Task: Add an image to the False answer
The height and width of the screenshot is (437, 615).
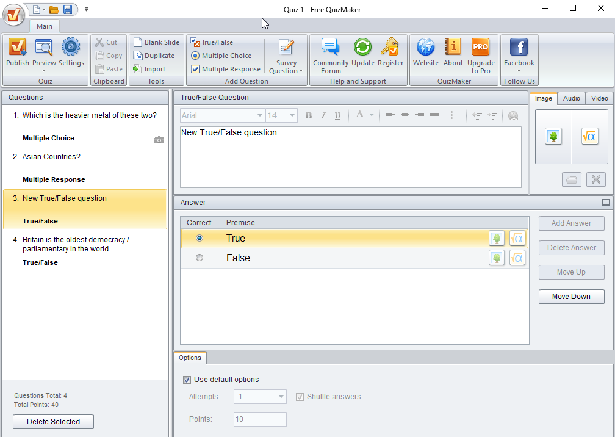Action: tap(497, 258)
